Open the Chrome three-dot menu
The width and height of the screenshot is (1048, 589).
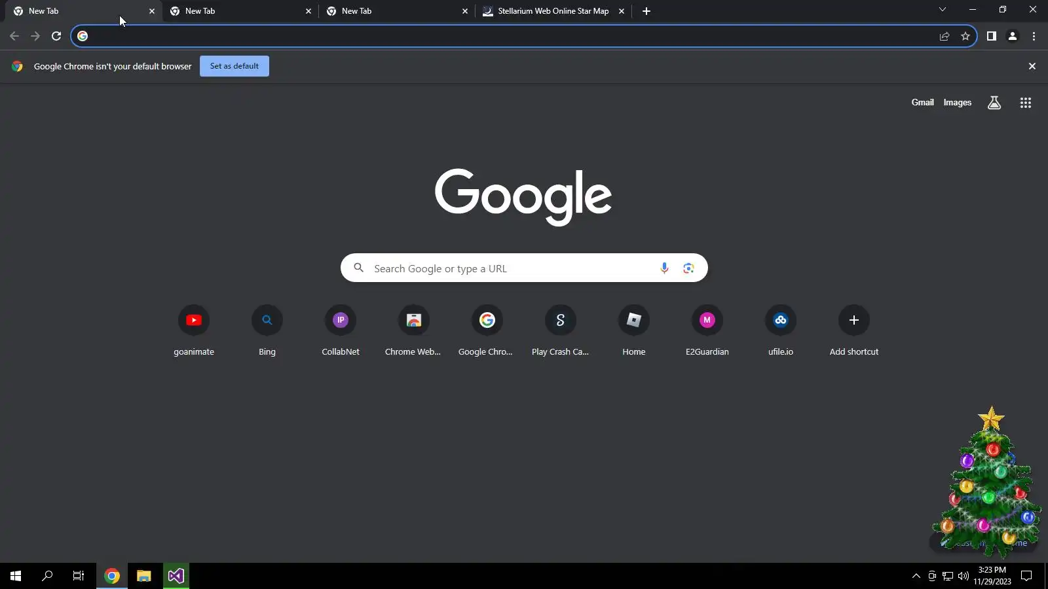pos(1034,36)
